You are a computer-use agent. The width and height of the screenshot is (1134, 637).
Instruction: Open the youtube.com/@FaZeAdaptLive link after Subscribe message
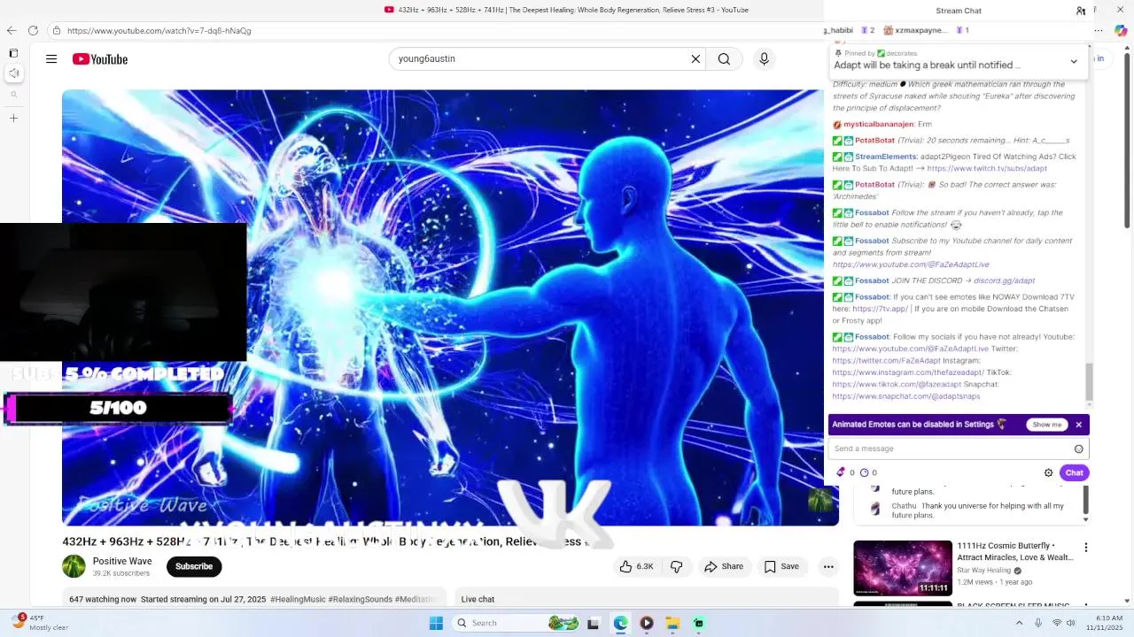[x=911, y=265]
